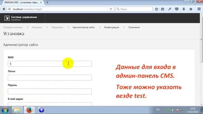Close the DIAFAN.CMS tab

coord(41,2)
